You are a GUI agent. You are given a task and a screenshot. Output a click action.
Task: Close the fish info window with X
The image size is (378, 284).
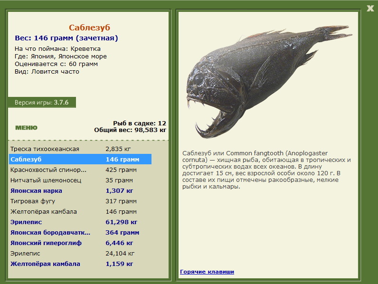click(370, 9)
